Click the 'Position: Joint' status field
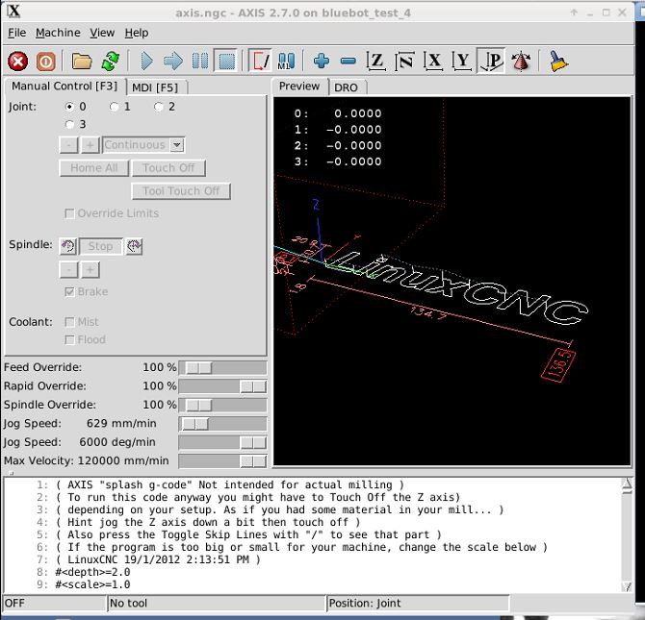This screenshot has width=645, height=620. coord(418,603)
